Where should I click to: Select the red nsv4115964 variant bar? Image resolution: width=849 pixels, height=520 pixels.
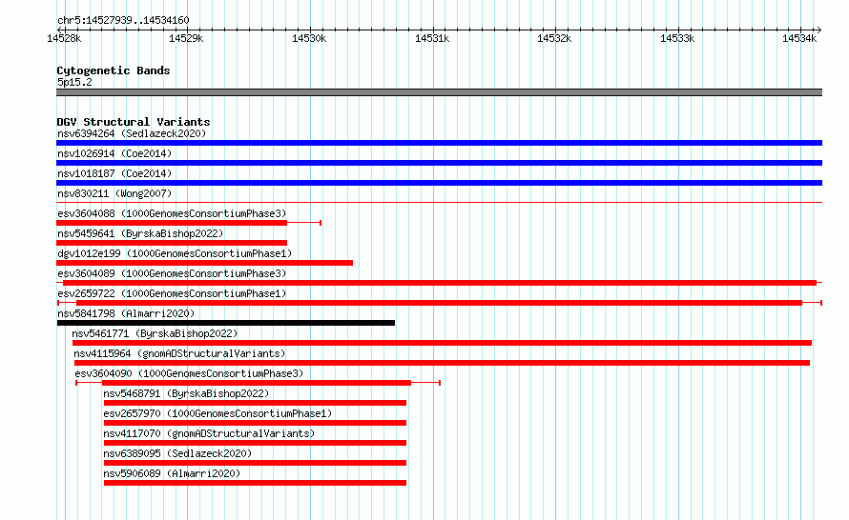pos(442,363)
